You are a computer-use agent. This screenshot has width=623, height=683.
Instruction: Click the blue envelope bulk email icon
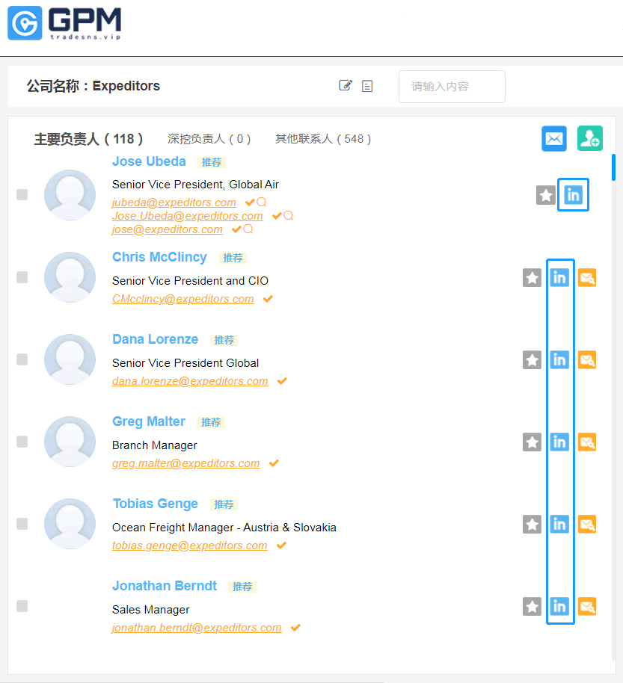554,138
